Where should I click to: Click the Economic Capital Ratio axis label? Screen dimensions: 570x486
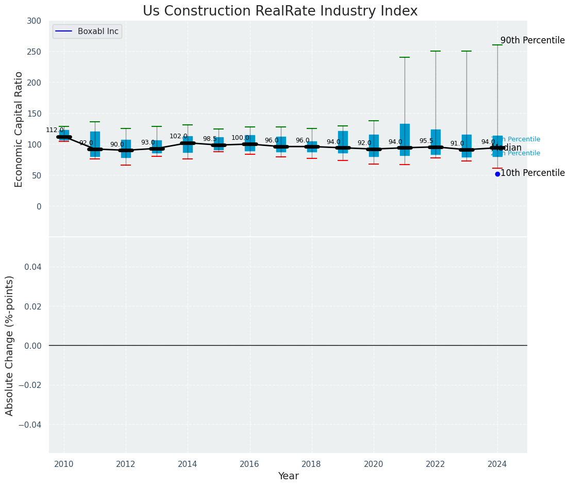click(19, 129)
